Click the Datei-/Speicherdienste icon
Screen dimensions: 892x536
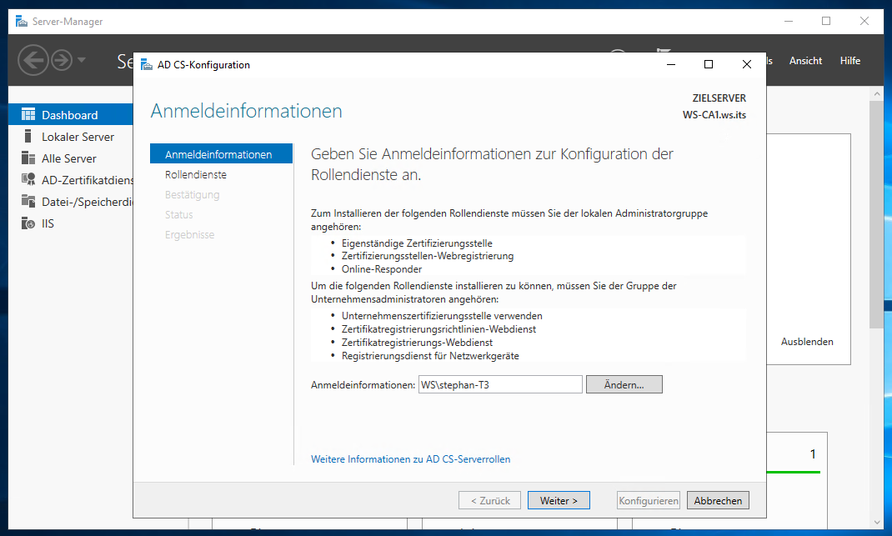click(x=28, y=202)
